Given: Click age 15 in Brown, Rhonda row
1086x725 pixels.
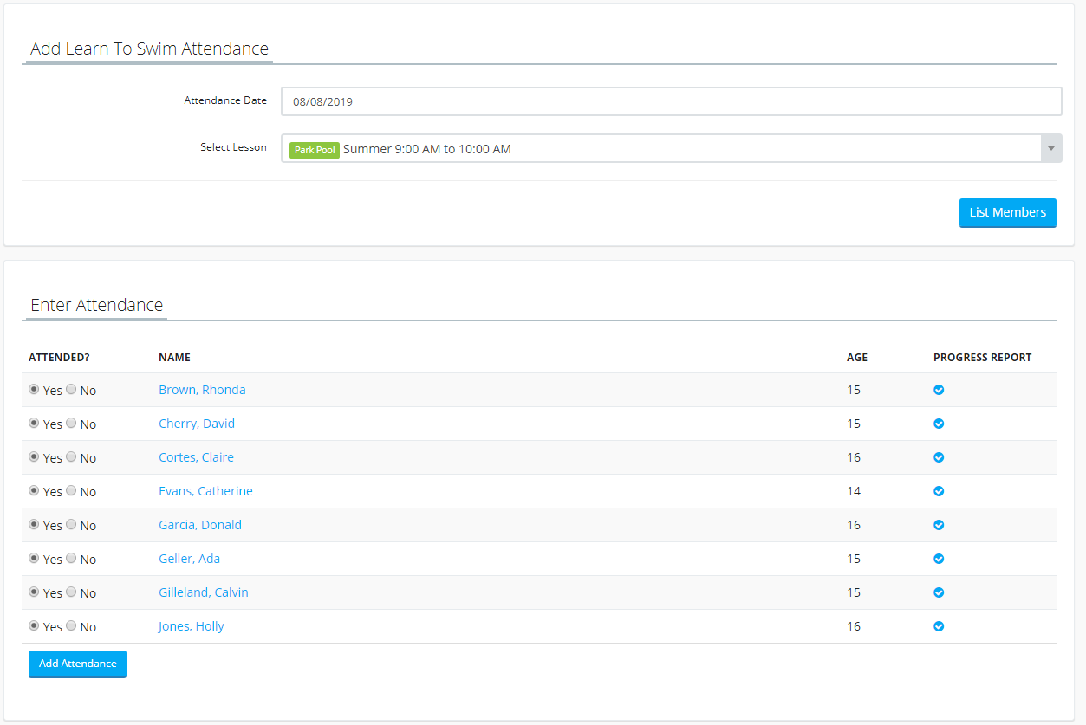Looking at the screenshot, I should [x=854, y=390].
